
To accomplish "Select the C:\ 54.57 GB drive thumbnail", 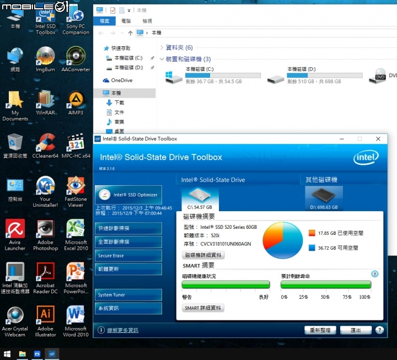I will pos(200,198).
